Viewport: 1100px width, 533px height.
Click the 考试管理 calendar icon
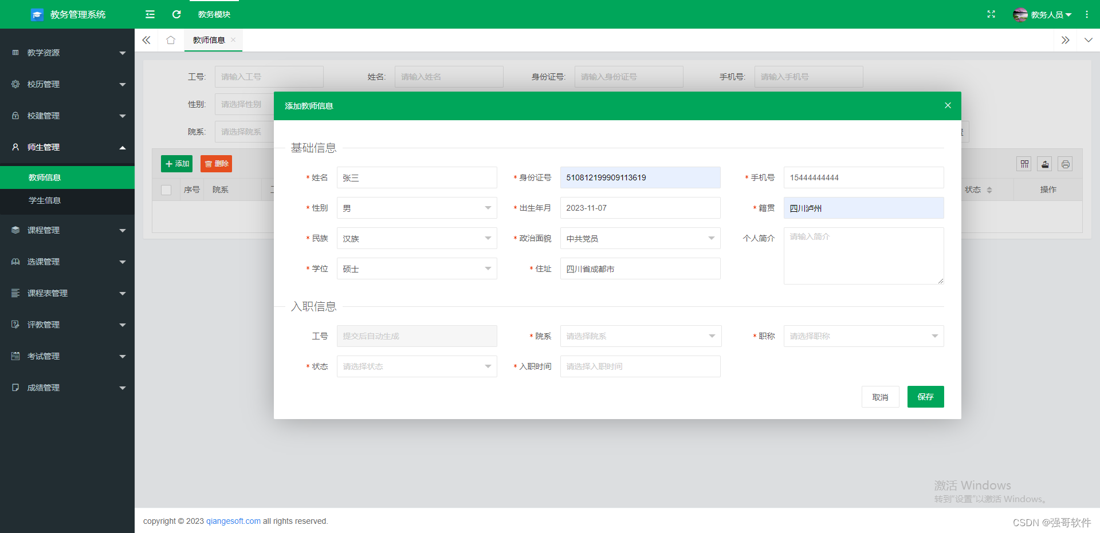[15, 356]
